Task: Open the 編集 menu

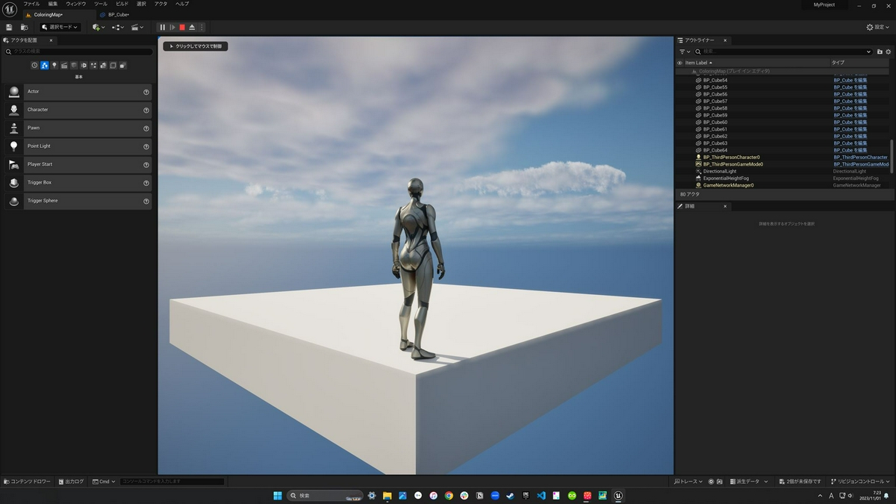Action: point(53,4)
